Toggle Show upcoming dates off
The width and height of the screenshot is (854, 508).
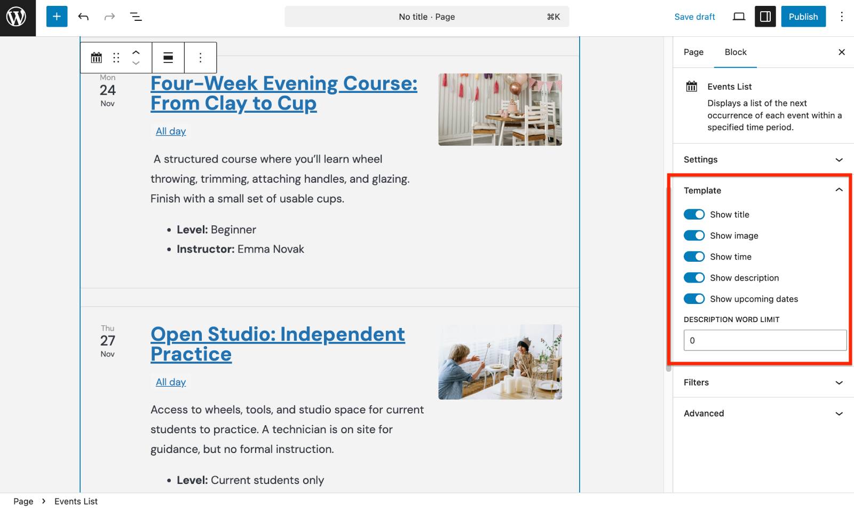point(694,299)
